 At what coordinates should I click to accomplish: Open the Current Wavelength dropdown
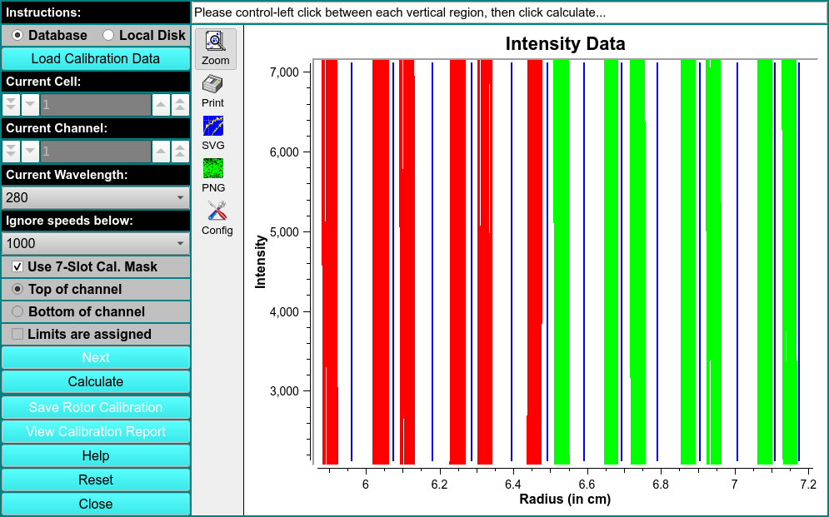coord(95,198)
